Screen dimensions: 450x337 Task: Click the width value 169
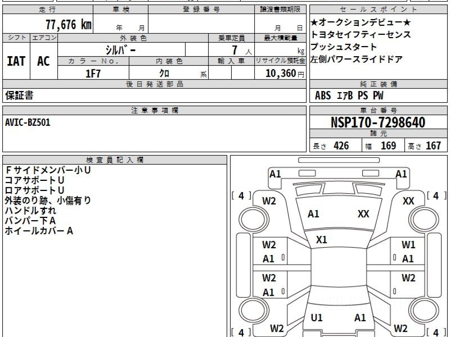tap(388, 146)
